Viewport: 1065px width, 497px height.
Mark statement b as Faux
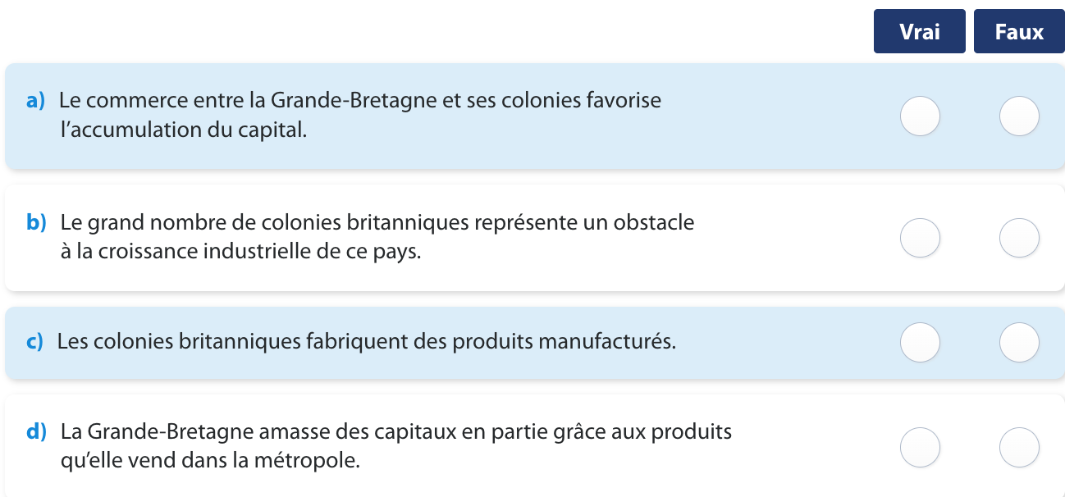click(1019, 238)
